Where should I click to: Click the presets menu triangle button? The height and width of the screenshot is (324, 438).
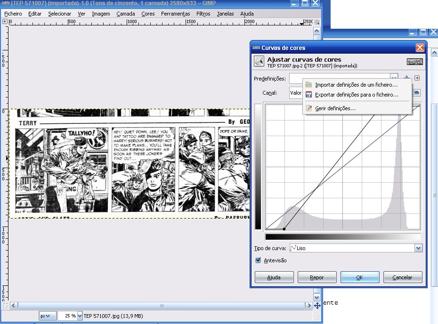417,78
